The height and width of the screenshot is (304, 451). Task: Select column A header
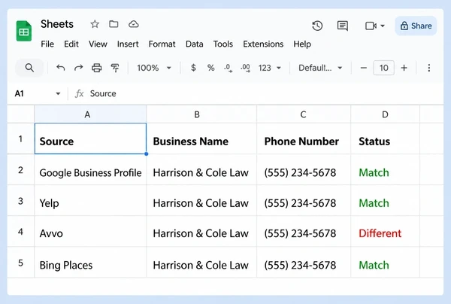tap(90, 114)
